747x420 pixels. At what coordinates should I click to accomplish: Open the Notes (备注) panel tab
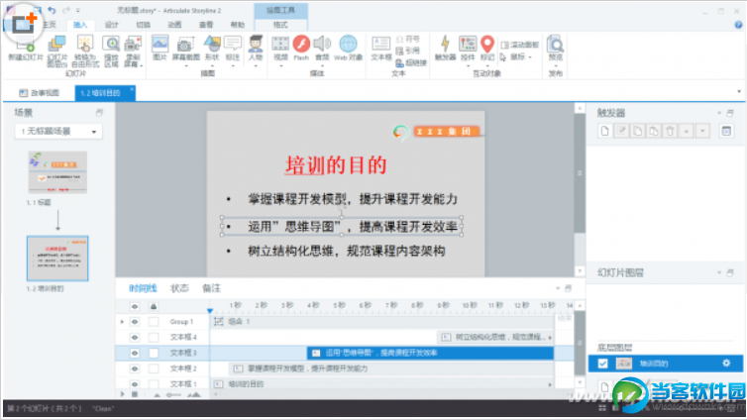click(211, 288)
